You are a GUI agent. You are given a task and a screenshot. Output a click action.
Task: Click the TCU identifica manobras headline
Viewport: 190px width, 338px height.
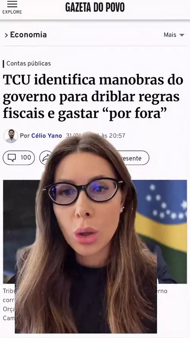(93, 97)
